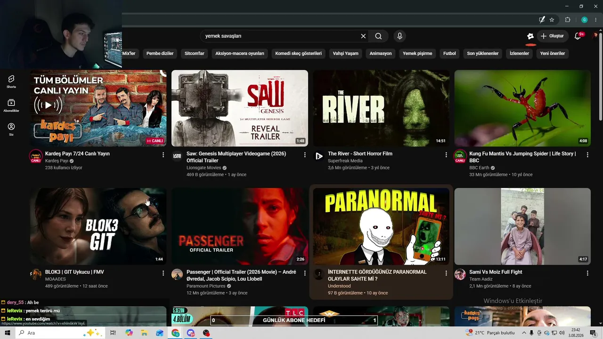Viewport: 603px width, 339px height.
Task: Open the Lionsgate Movies channel avatar
Action: tap(177, 156)
